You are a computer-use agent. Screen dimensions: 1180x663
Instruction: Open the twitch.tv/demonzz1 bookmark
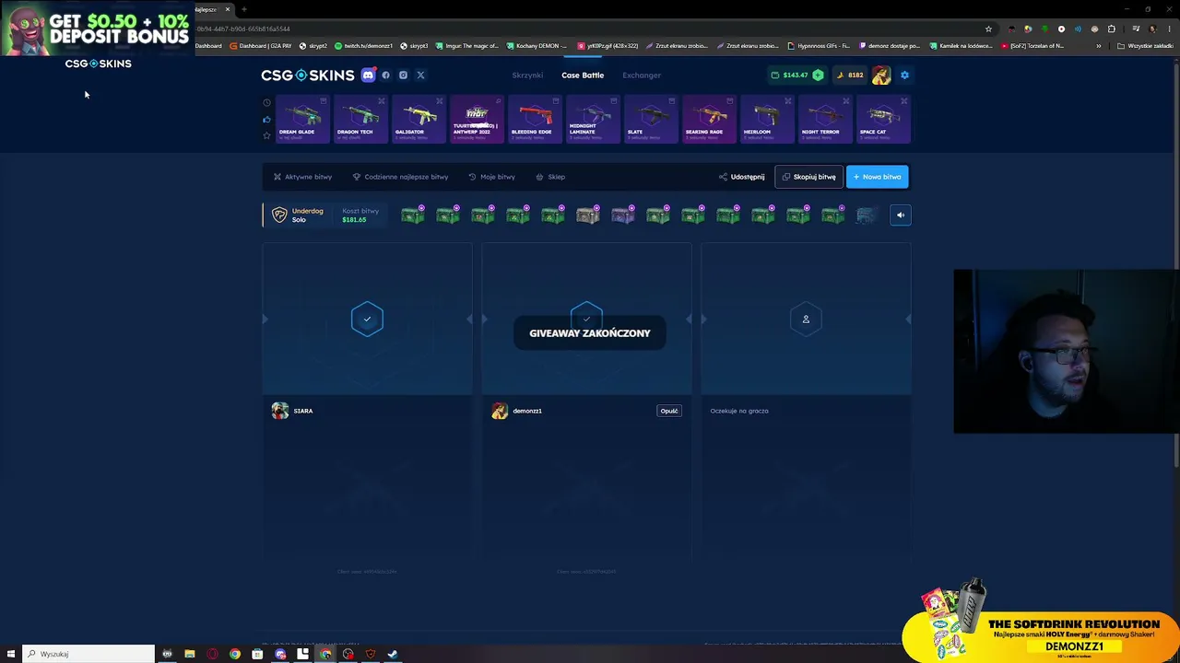(363, 46)
